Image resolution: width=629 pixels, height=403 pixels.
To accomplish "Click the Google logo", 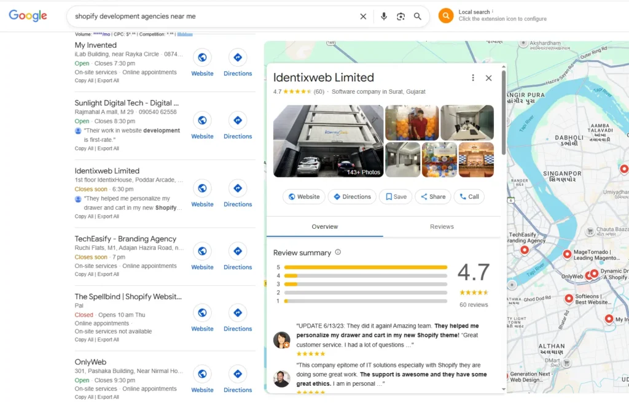I will tap(28, 16).
